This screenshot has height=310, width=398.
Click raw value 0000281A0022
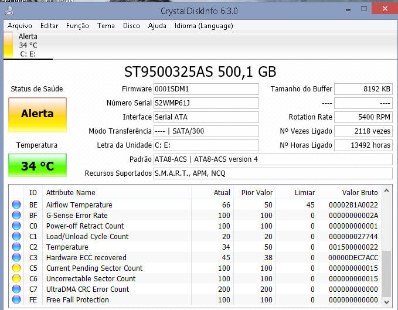point(353,205)
